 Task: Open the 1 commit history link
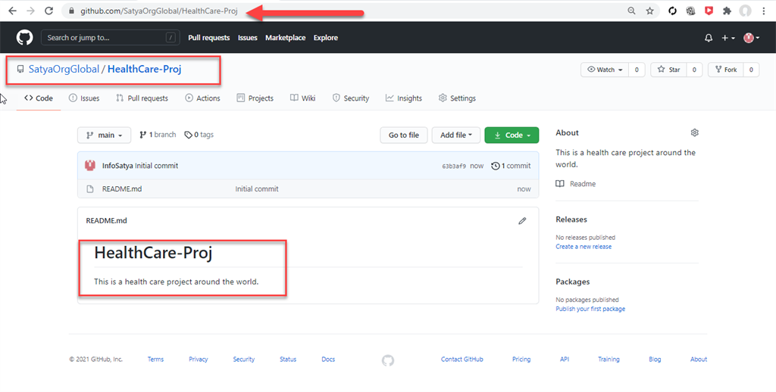coord(511,166)
